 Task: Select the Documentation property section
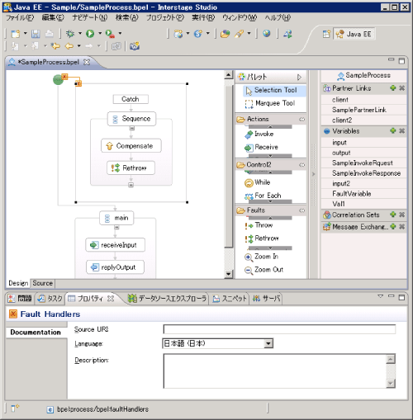click(36, 333)
